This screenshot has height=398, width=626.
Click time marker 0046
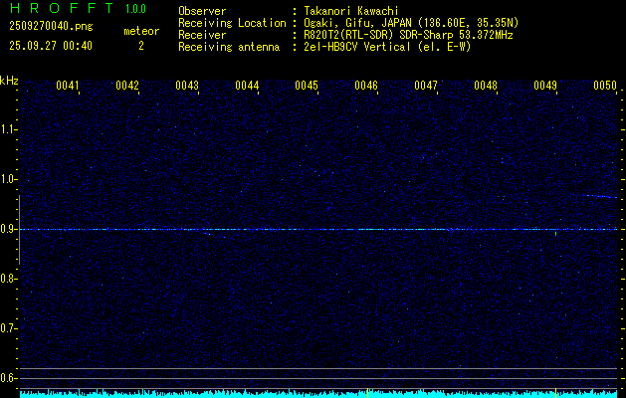click(366, 86)
